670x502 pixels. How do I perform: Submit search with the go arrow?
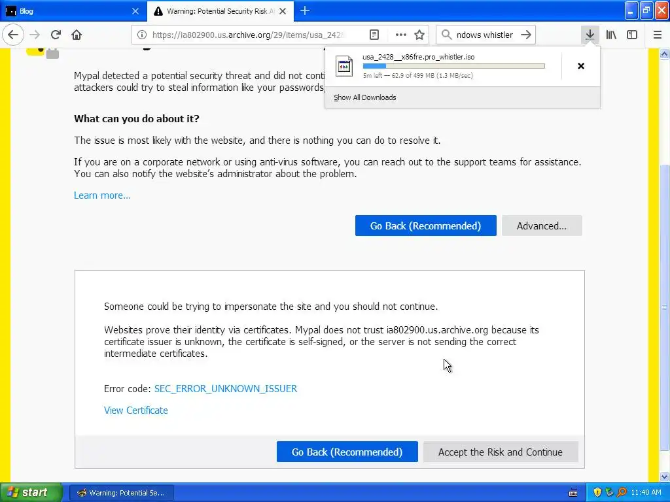pyautogui.click(x=526, y=35)
